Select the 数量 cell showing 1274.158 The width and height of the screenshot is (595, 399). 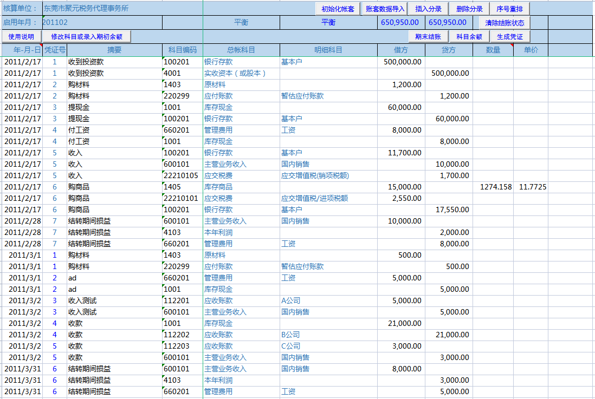[493, 187]
